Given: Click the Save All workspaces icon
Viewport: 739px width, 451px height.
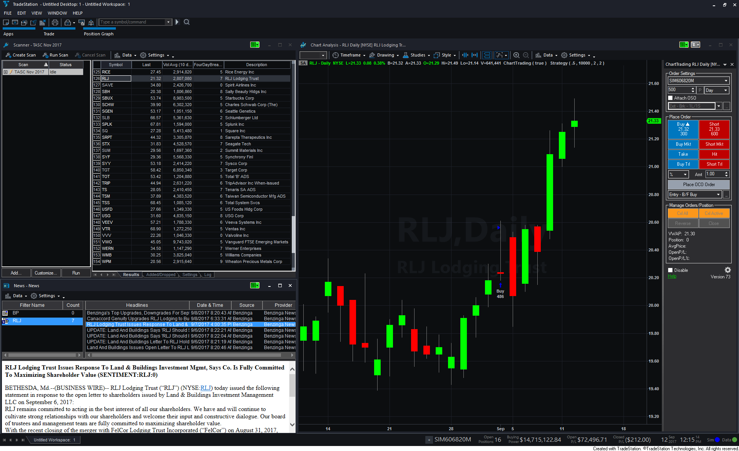Looking at the screenshot, I should pyautogui.click(x=24, y=22).
